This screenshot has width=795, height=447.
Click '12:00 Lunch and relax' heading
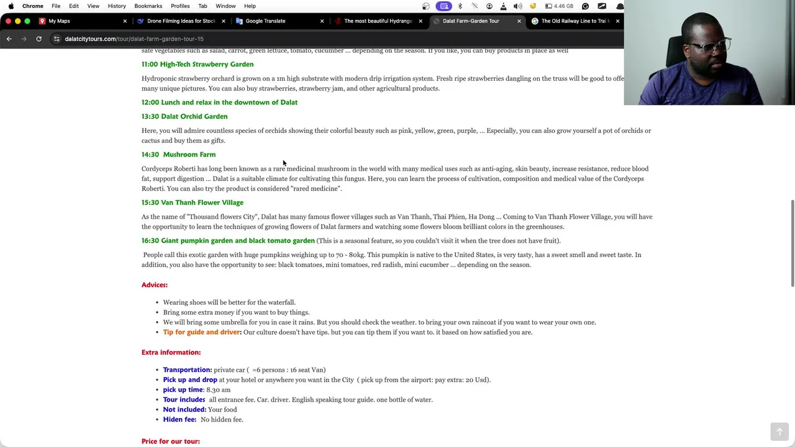tap(219, 102)
